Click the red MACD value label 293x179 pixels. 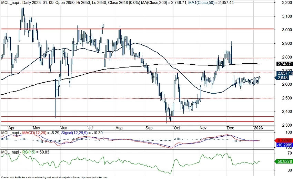[x=284, y=141]
